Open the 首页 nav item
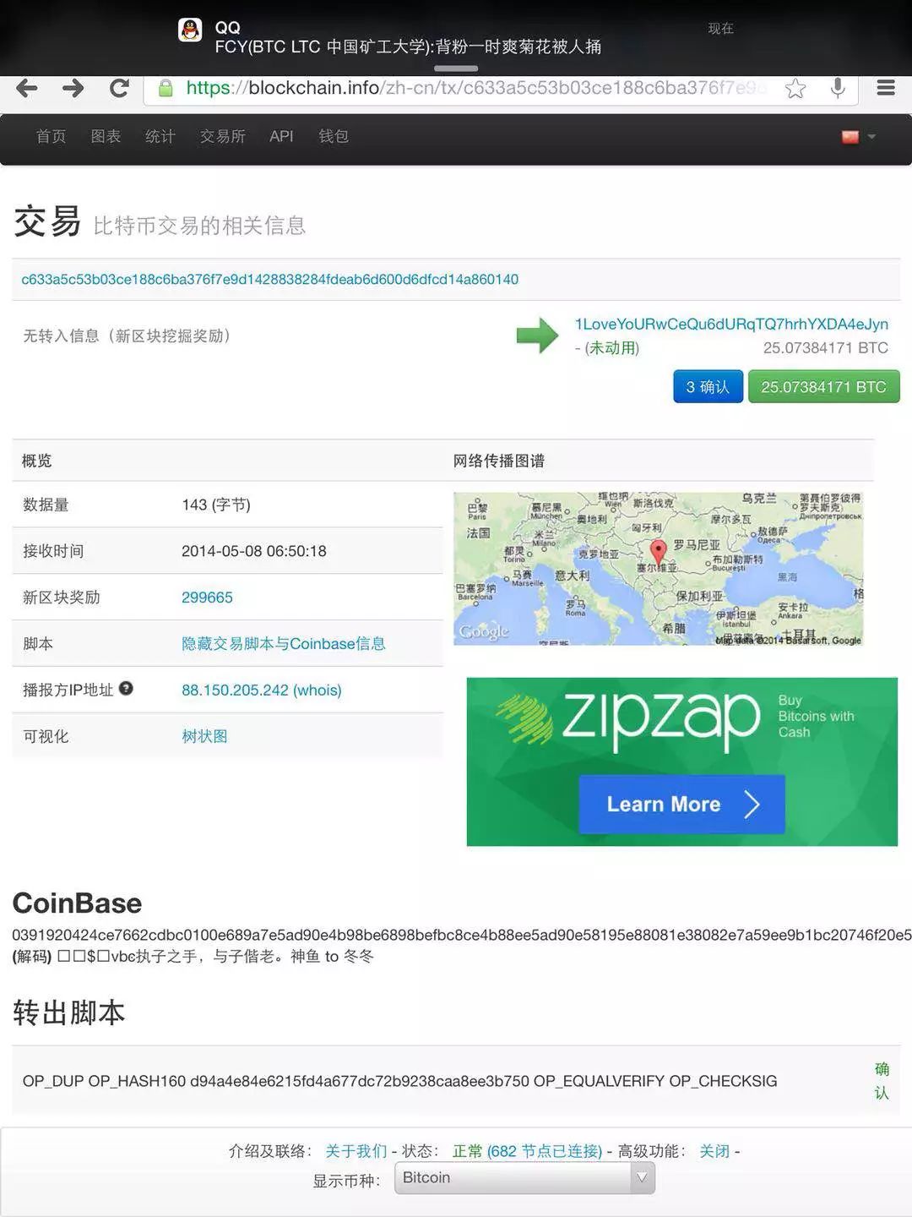 click(51, 136)
